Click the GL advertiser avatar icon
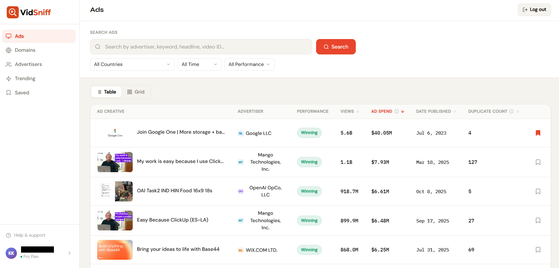The height and width of the screenshot is (268, 559). 241,133
